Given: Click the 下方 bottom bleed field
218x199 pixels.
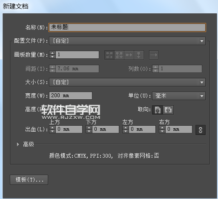Looking at the screenshot, I should pos(106,129).
